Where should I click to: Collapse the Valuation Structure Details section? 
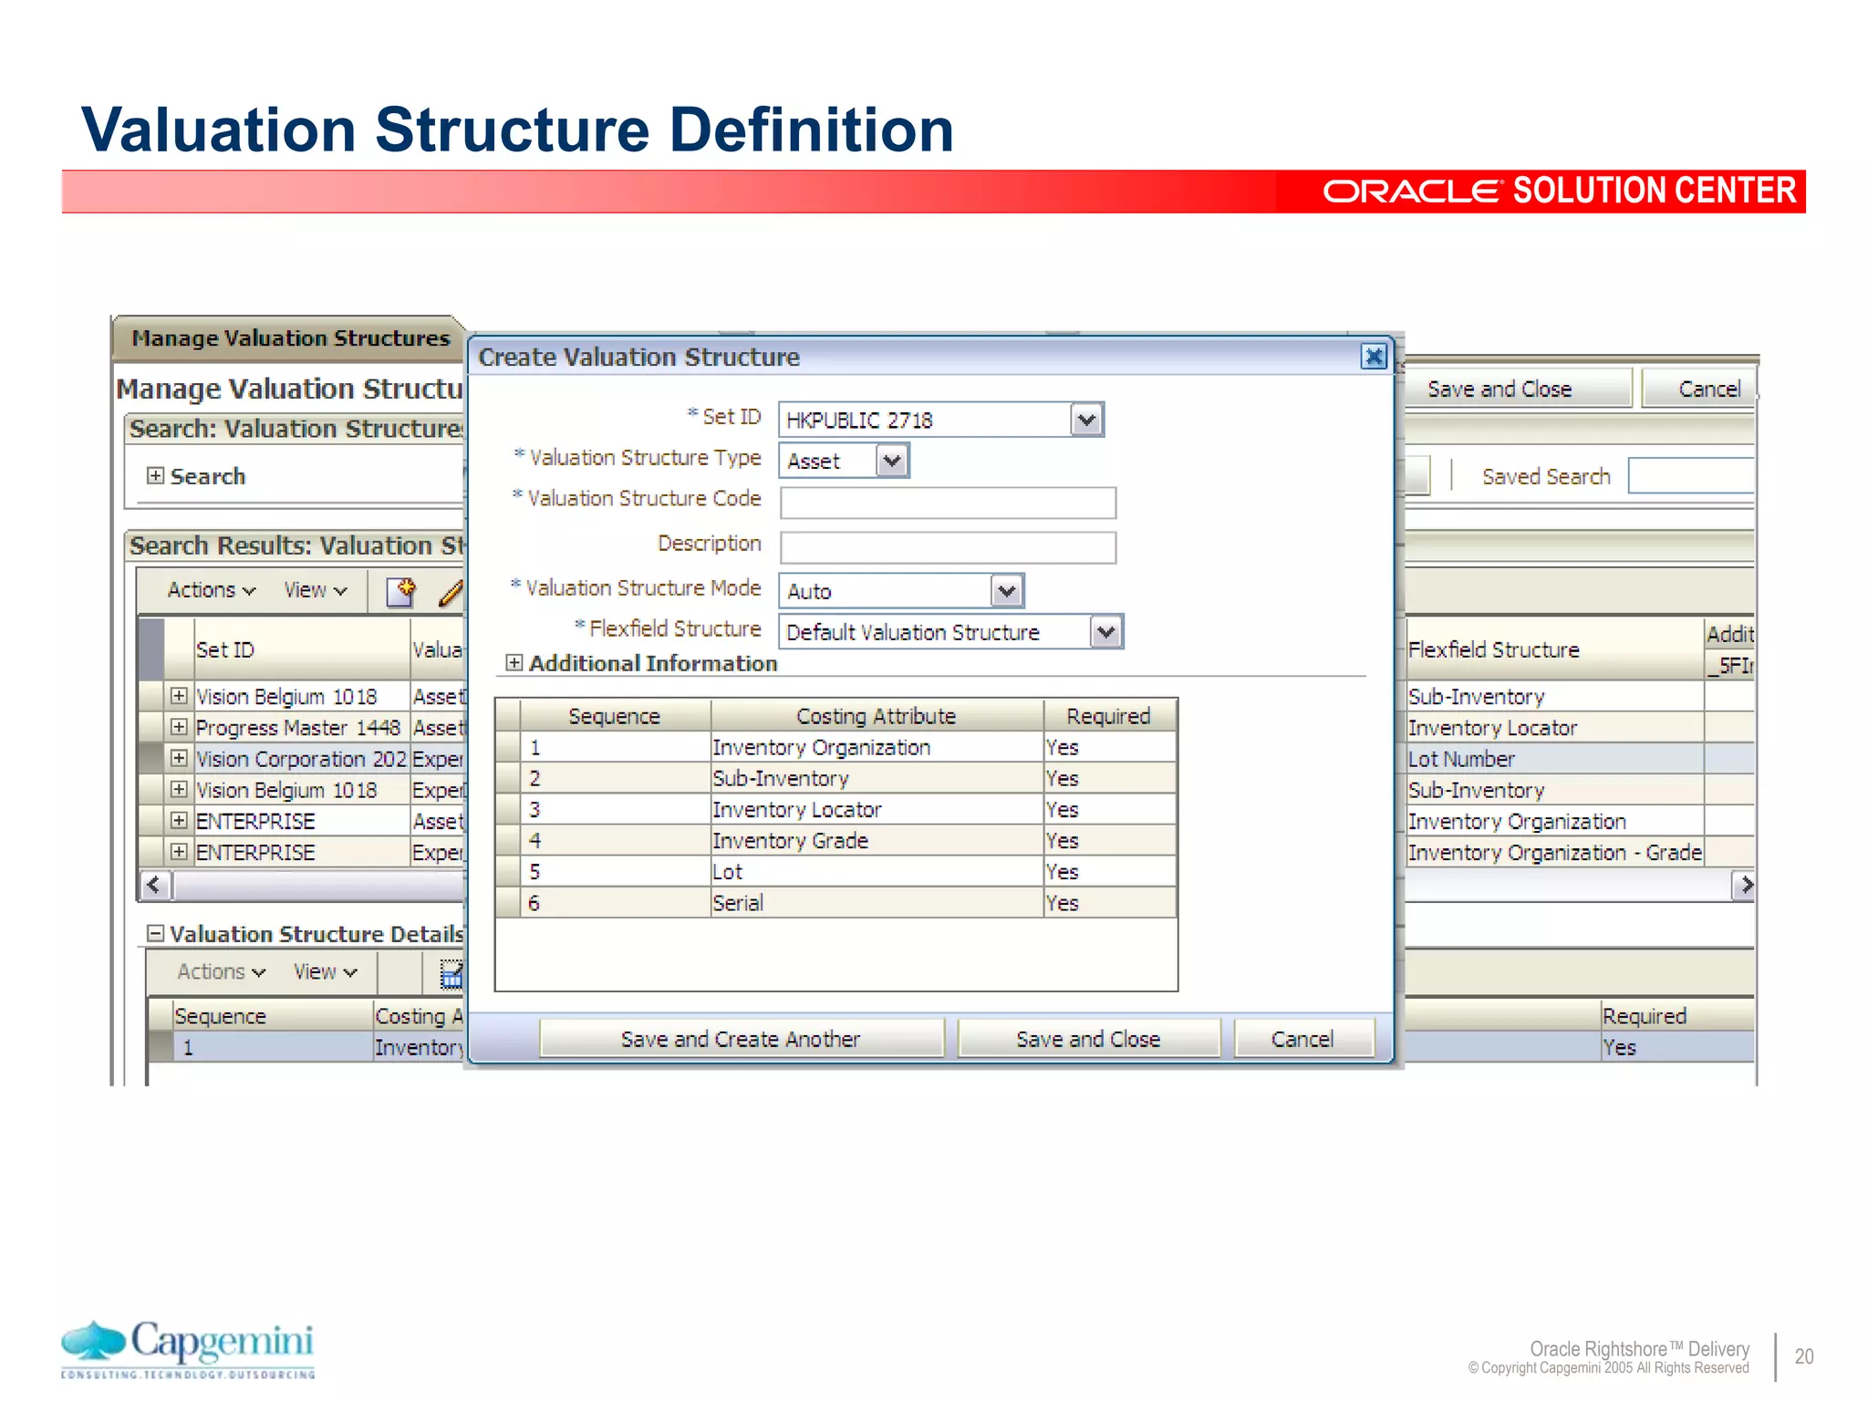coord(156,933)
